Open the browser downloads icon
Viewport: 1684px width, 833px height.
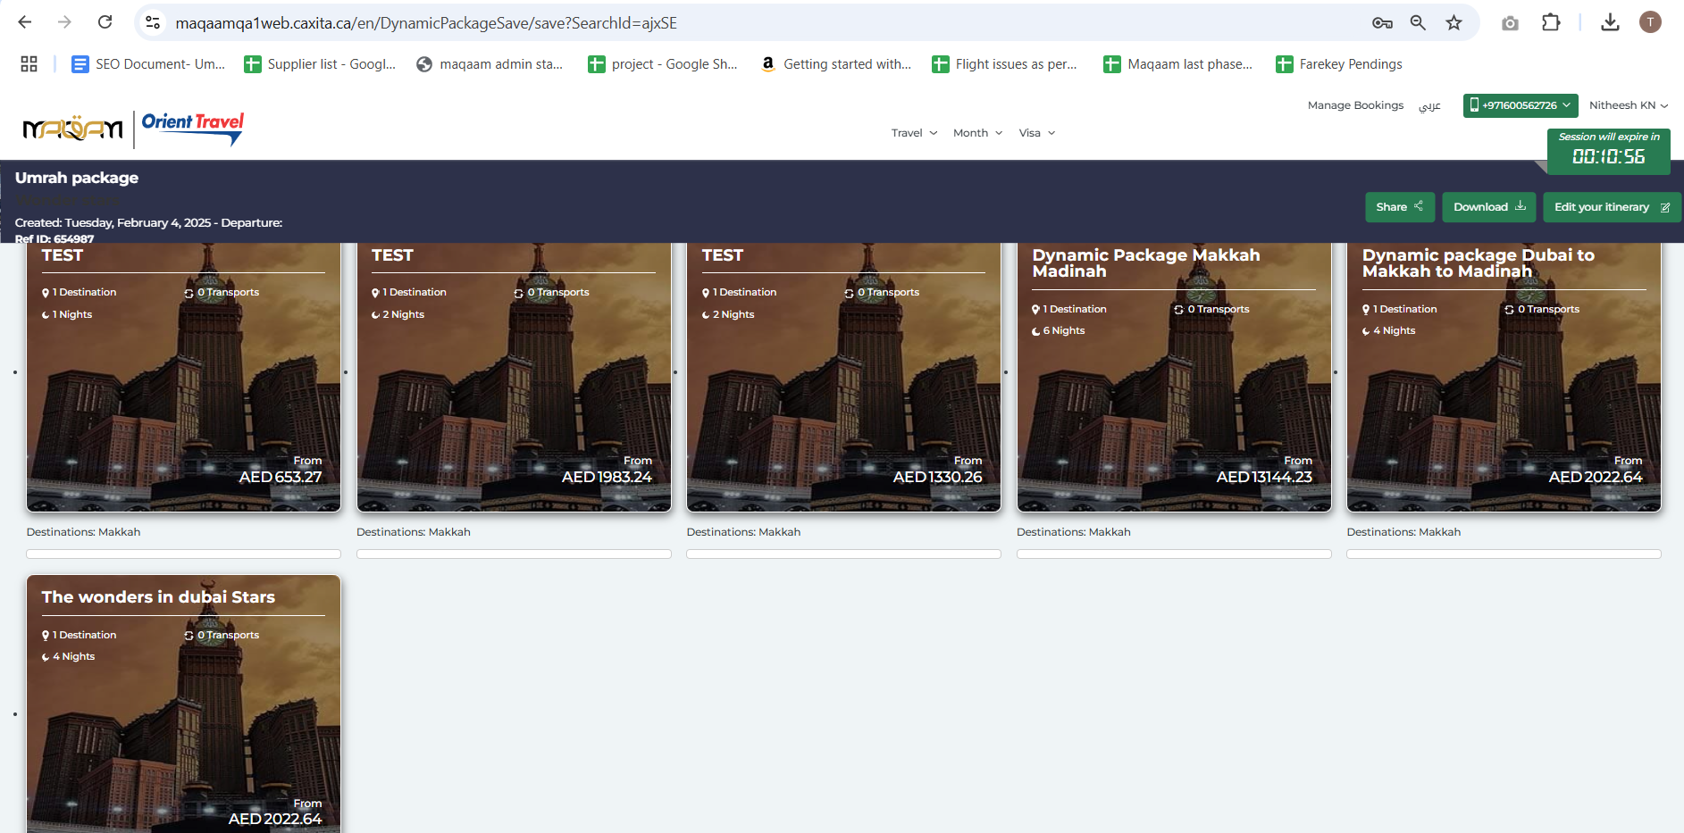click(x=1610, y=22)
